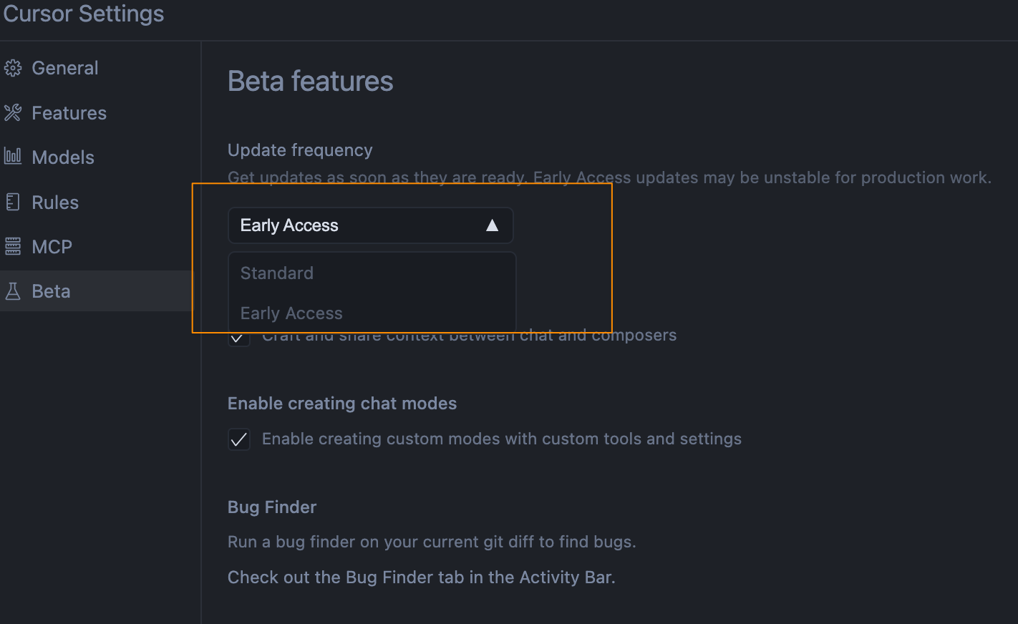Click the MCP server icon
Image resolution: width=1018 pixels, height=624 pixels.
click(13, 247)
